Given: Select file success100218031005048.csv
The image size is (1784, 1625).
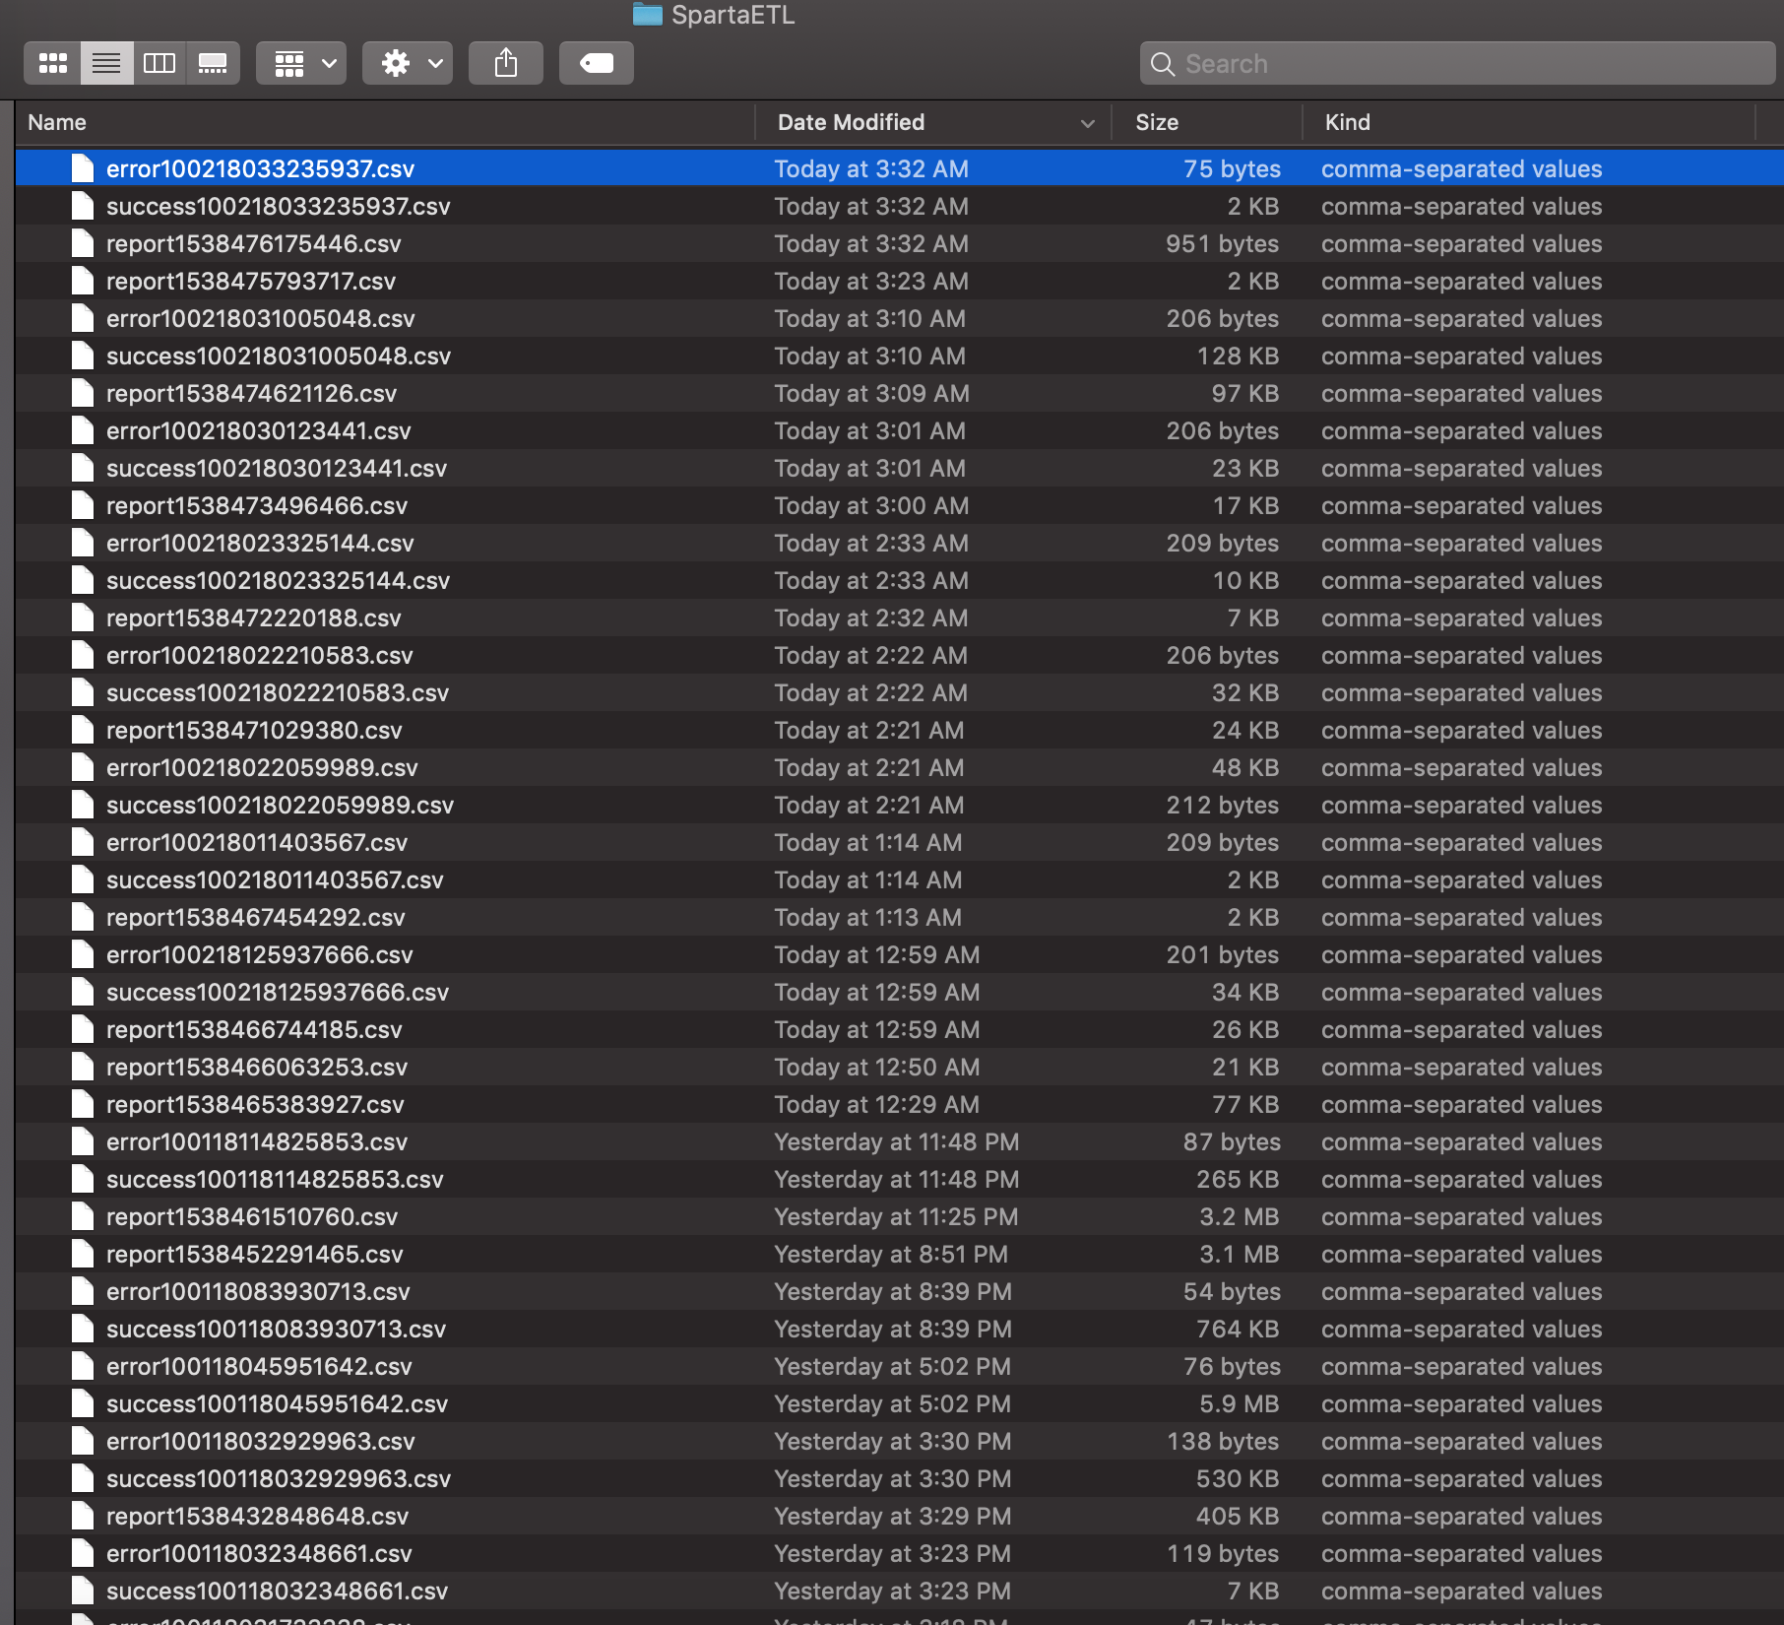Looking at the screenshot, I should pos(900,356).
